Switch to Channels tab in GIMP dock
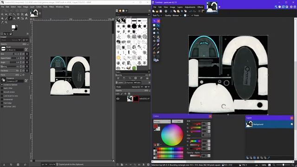Screen dimensions: 297x167 click(x=129, y=83)
